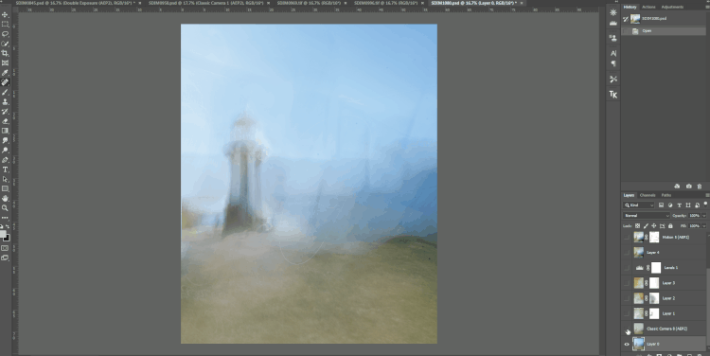The height and width of the screenshot is (356, 710).
Task: Click the Opacity value field
Action: click(x=695, y=216)
